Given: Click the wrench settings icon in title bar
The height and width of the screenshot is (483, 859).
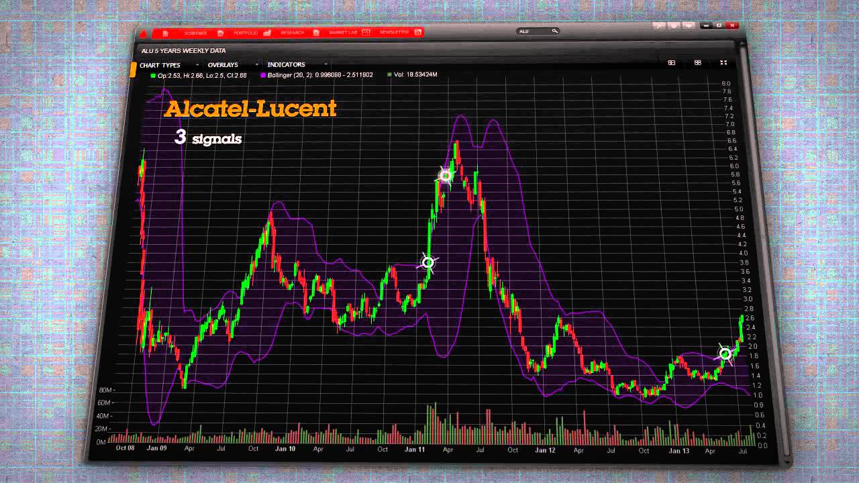Looking at the screenshot, I should 659,26.
